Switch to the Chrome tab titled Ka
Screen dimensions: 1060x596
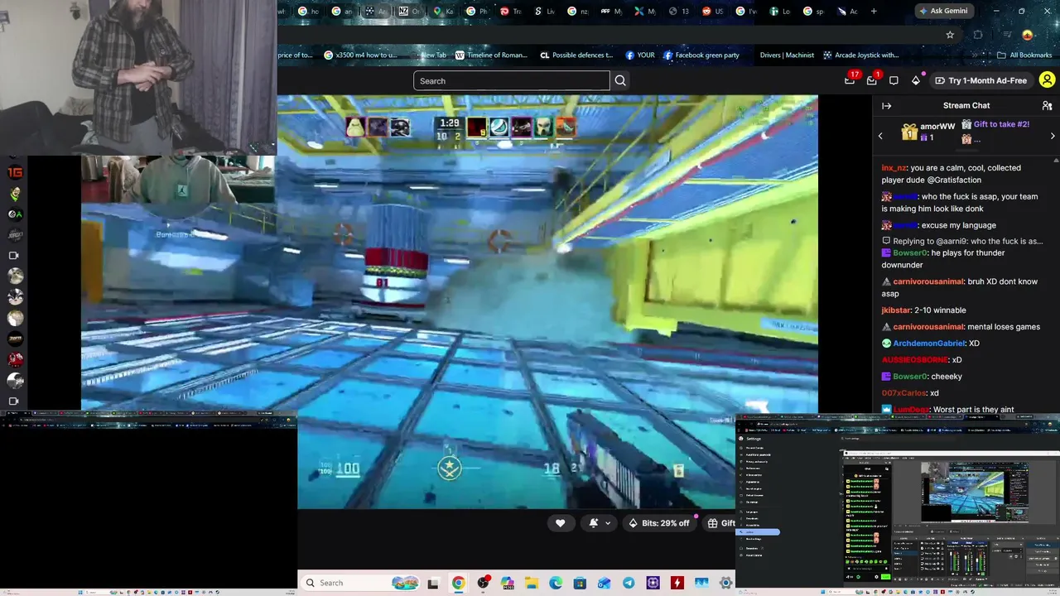pyautogui.click(x=444, y=11)
